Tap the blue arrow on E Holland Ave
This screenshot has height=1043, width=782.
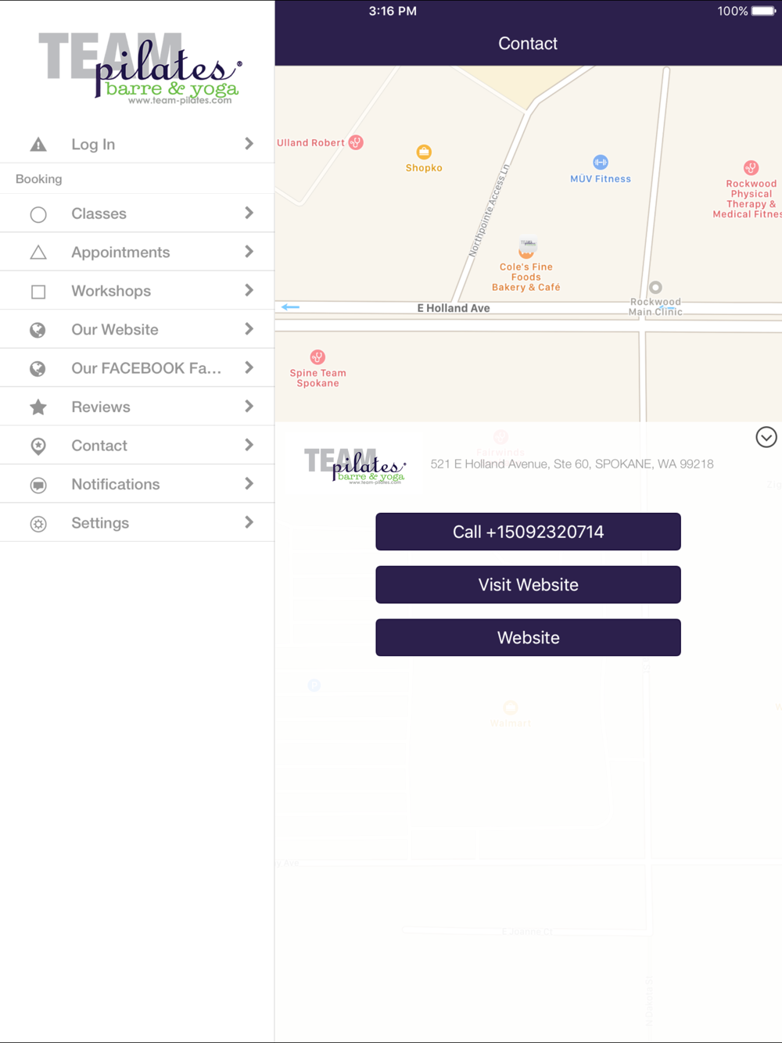pos(290,307)
